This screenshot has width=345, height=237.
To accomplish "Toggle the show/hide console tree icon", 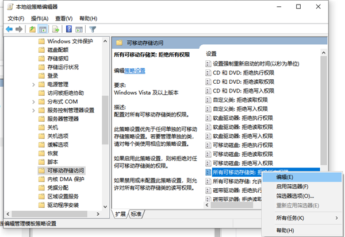I will tap(43, 29).
